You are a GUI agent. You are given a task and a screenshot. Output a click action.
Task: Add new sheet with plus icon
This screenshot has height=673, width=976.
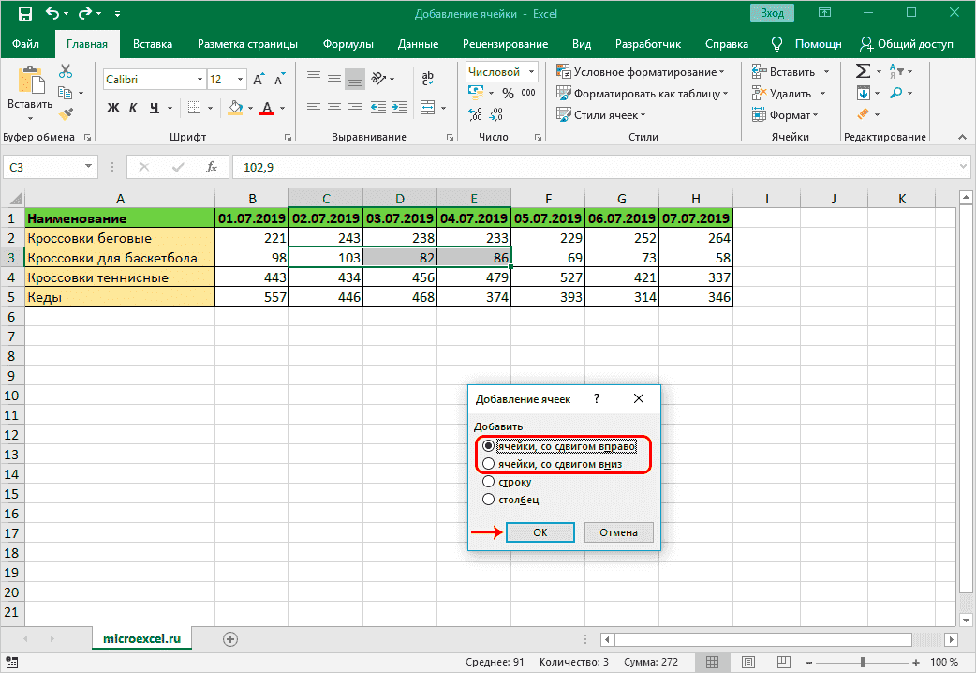tap(230, 638)
